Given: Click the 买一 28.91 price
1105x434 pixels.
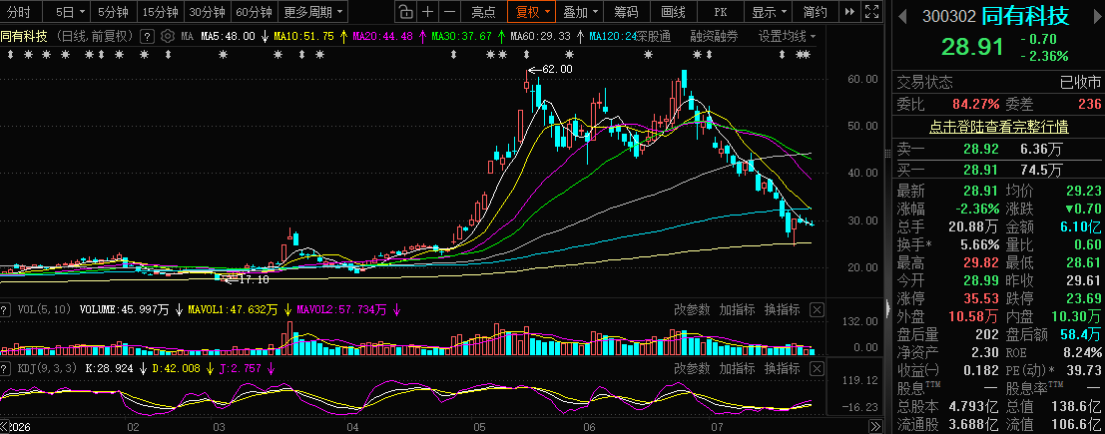Looking at the screenshot, I should [x=981, y=170].
